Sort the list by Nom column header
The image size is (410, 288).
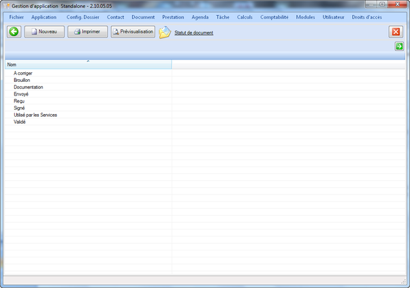tap(87, 65)
